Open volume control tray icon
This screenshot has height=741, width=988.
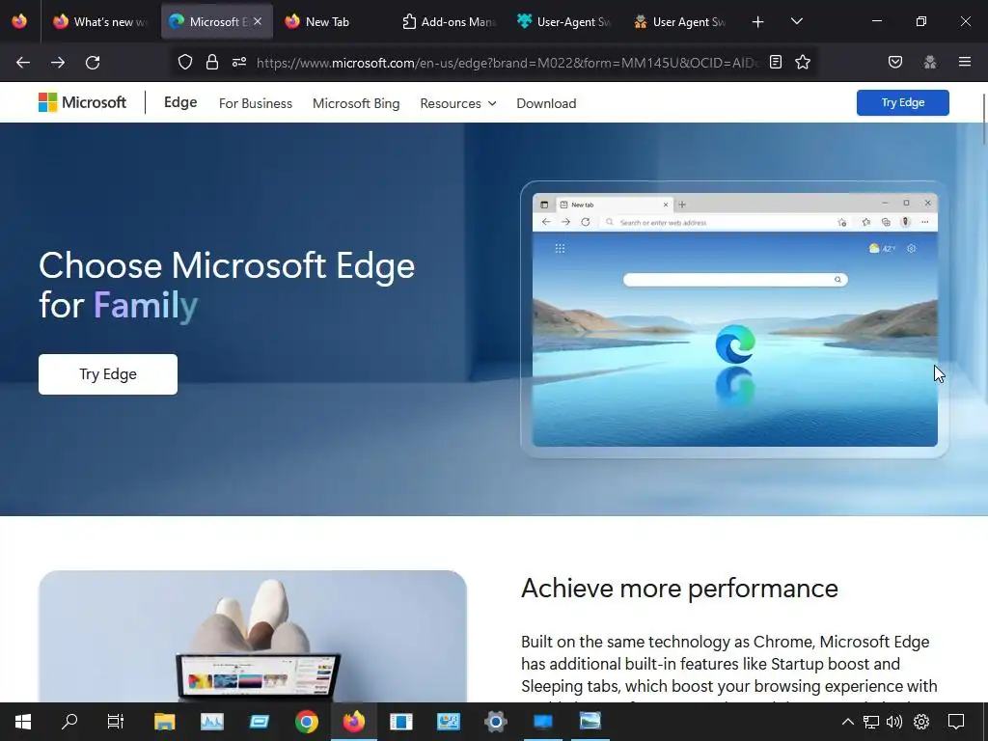pyautogui.click(x=894, y=722)
